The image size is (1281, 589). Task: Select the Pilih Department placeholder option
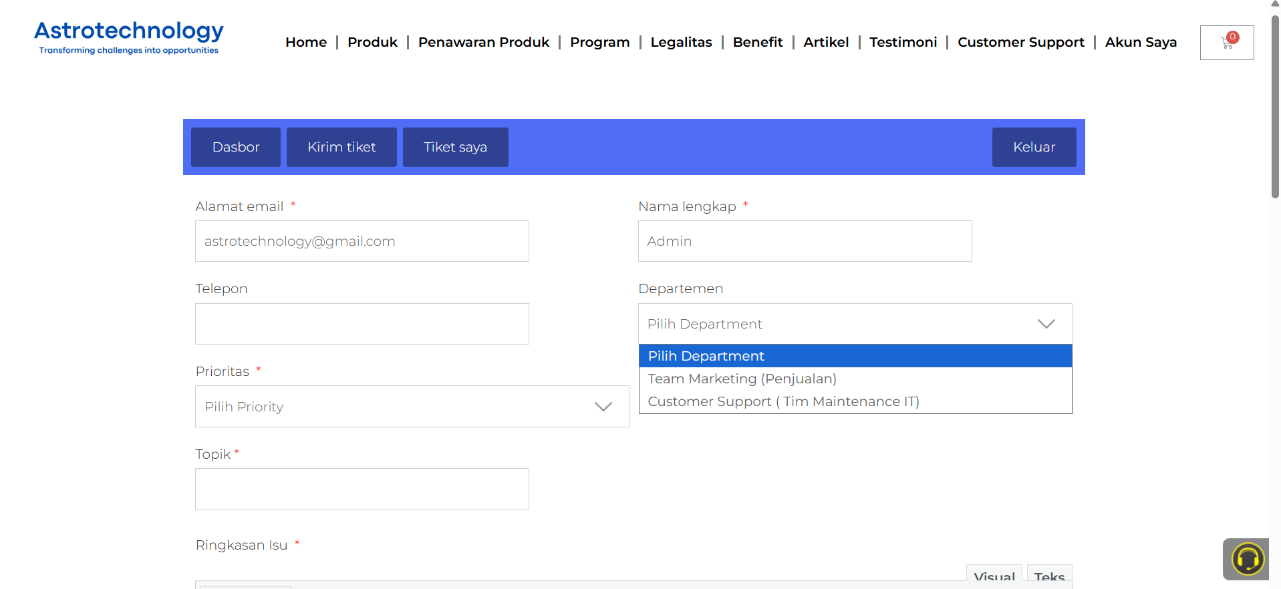coord(706,356)
